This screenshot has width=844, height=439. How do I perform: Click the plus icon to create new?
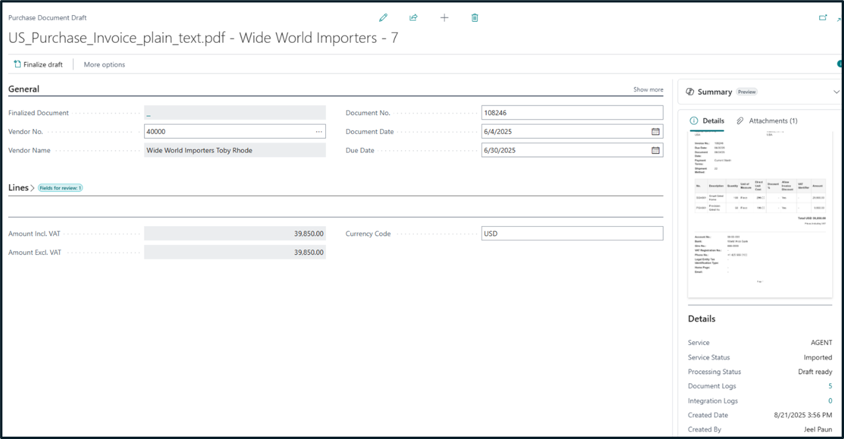click(x=444, y=18)
